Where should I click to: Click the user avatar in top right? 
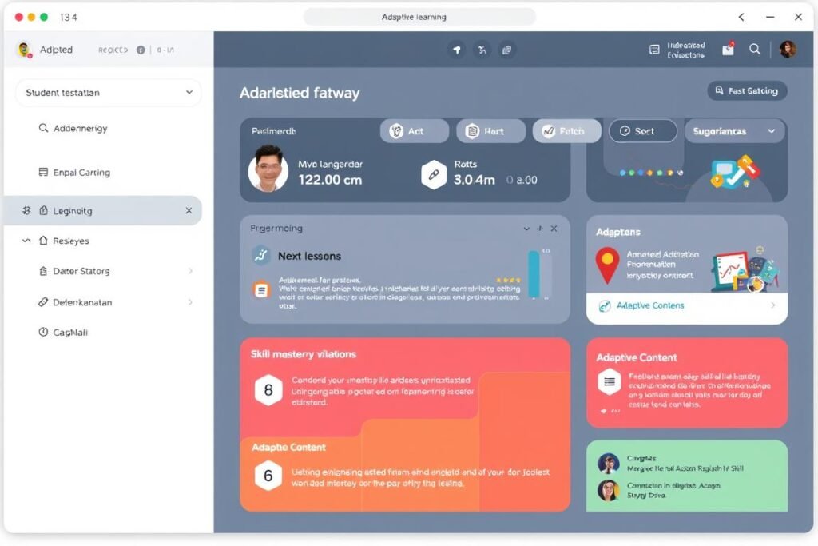[788, 50]
